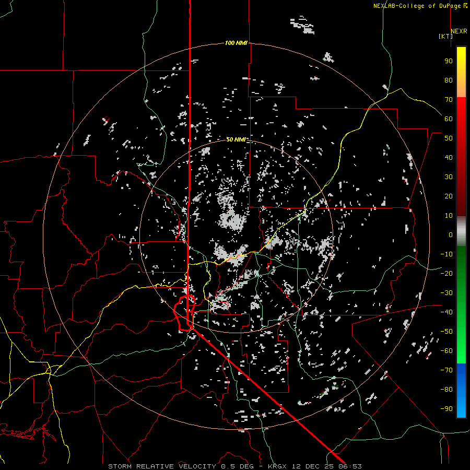Click the -20 value on velocity scale
This screenshot has width=470, height=470.
tap(446, 274)
